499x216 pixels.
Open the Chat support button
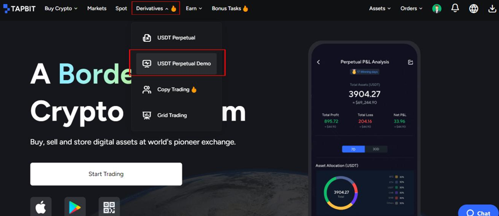479,211
